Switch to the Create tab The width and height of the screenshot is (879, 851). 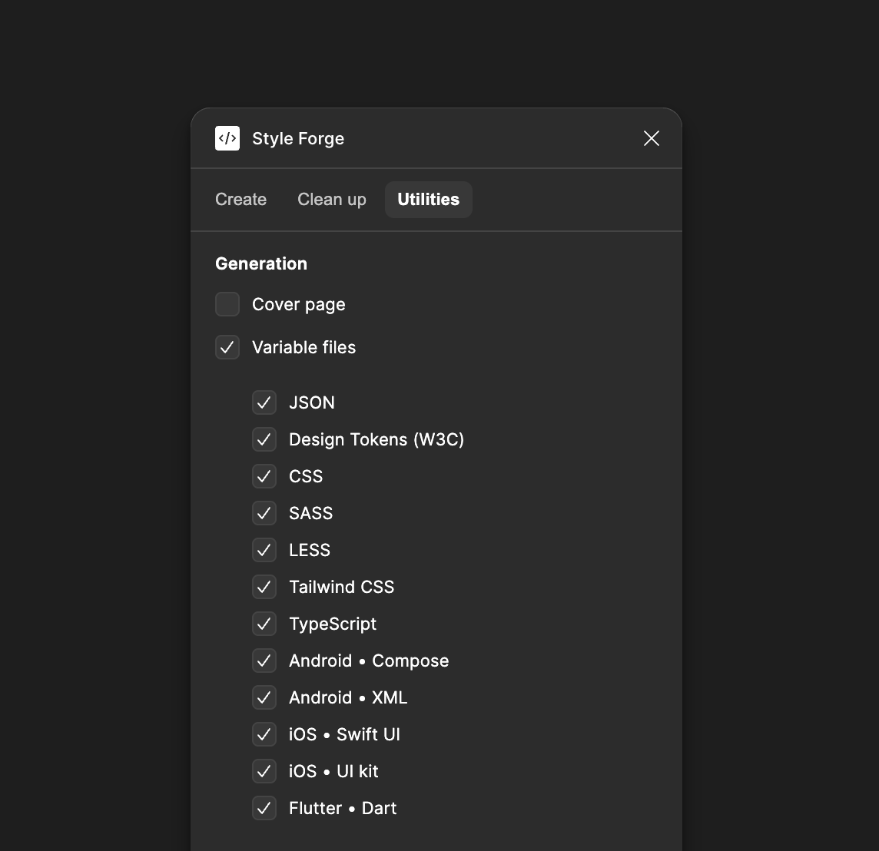pyautogui.click(x=241, y=200)
